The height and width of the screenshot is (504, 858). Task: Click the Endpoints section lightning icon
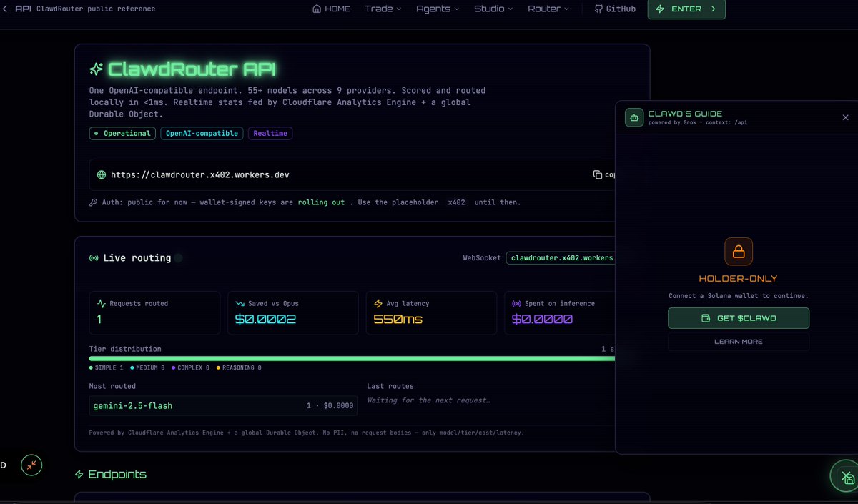79,475
